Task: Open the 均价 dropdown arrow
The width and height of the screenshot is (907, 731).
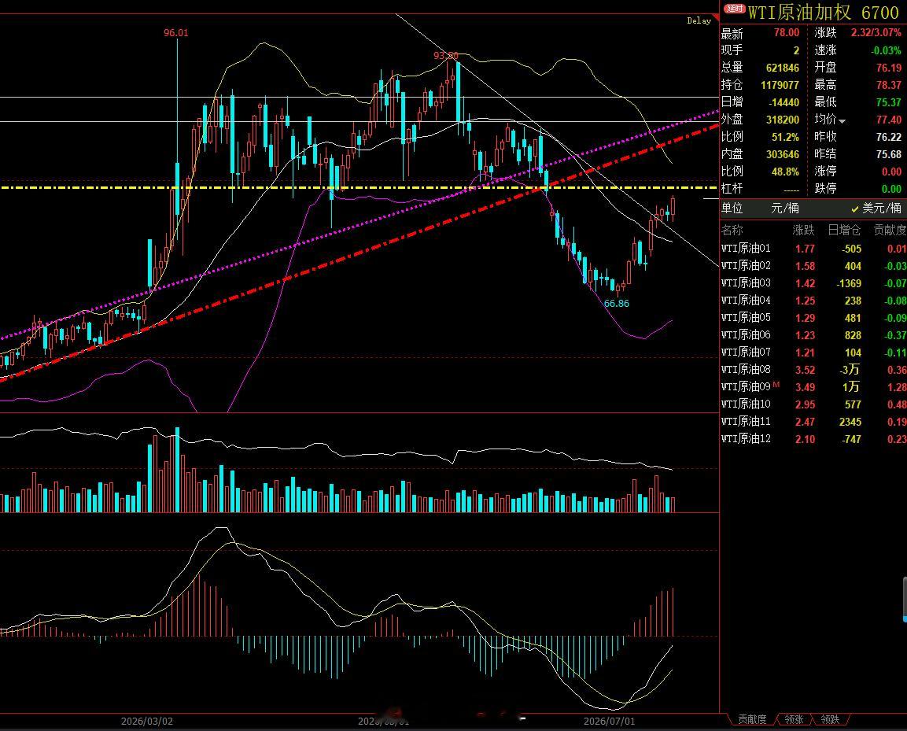Action: (842, 121)
